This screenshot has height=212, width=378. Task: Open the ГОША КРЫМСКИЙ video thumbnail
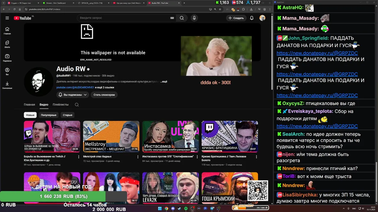(x=230, y=188)
